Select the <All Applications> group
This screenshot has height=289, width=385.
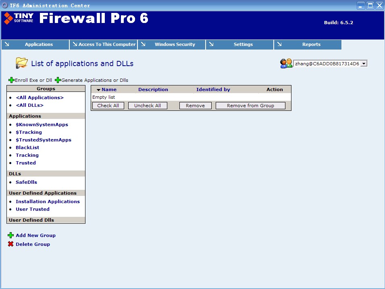[x=40, y=98]
